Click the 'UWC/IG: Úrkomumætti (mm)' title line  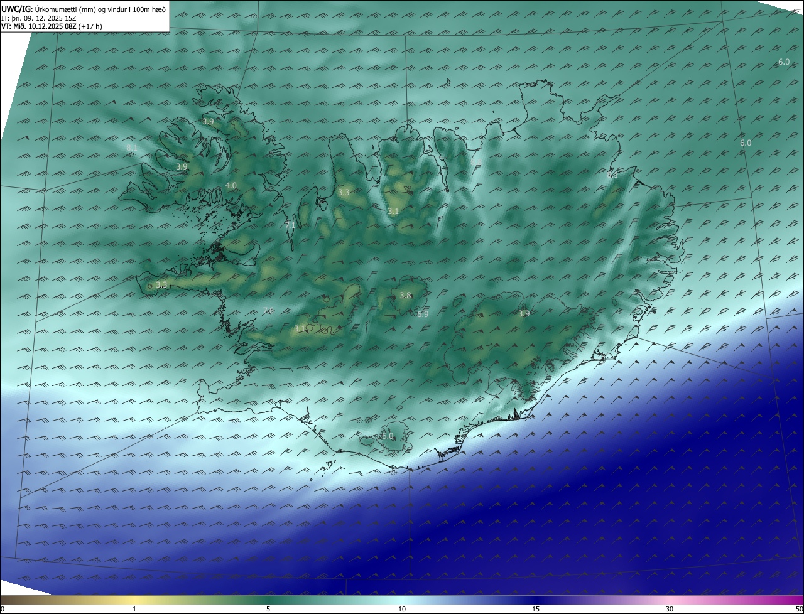84,9
